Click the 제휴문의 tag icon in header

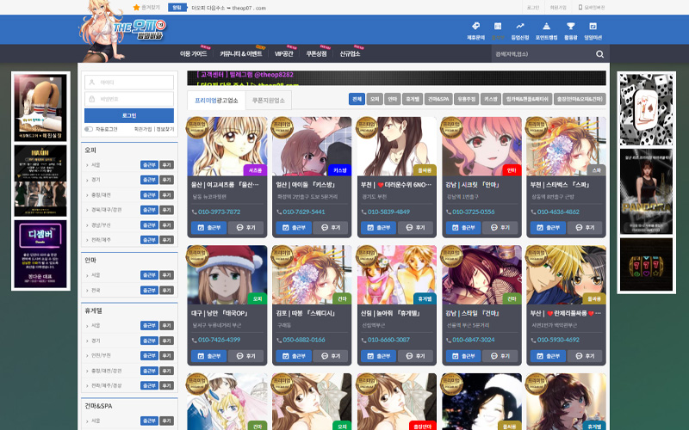tap(475, 26)
